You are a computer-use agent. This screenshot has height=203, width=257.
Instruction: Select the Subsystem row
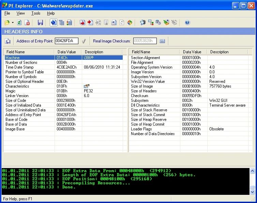[189, 100]
